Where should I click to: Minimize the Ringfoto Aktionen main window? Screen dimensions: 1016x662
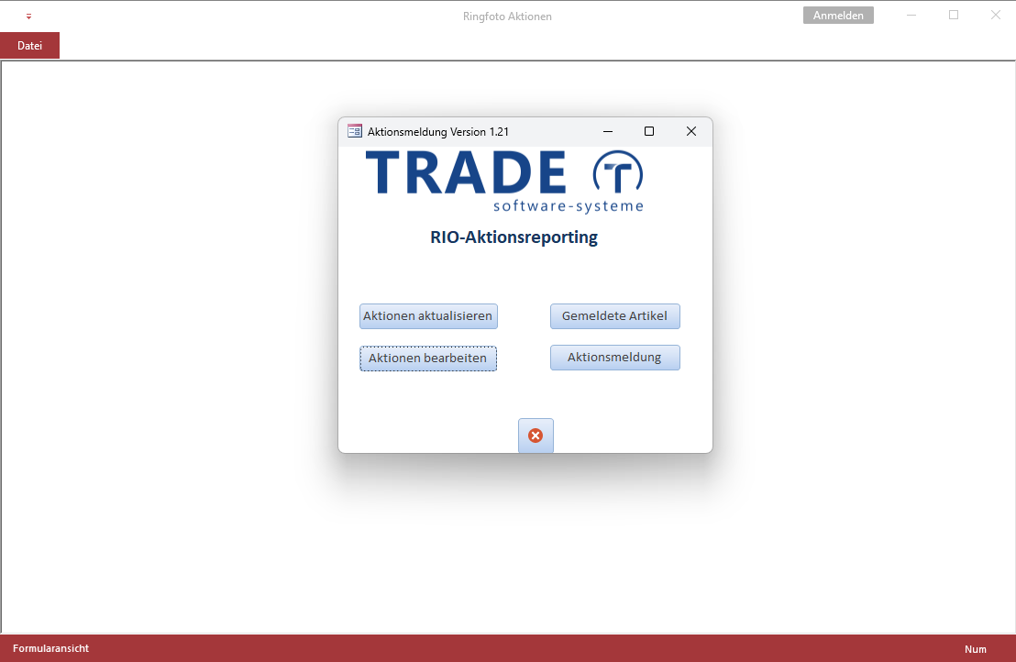[x=911, y=15]
